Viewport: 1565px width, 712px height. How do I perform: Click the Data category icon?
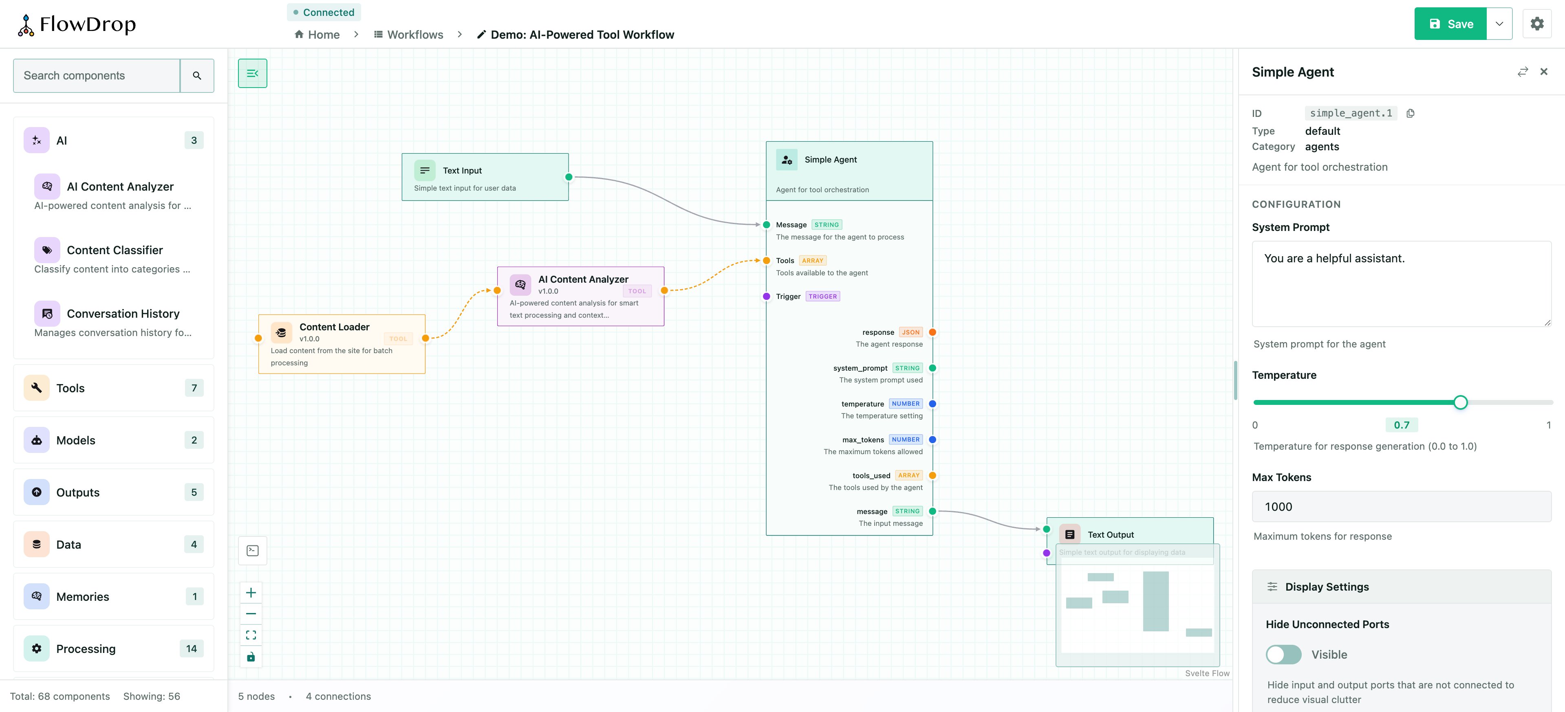point(36,545)
